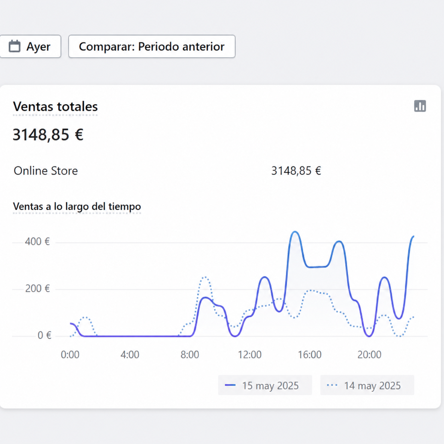Screen dimensions: 444x444
Task: Click the 200 € gridline label
Action: 37,289
